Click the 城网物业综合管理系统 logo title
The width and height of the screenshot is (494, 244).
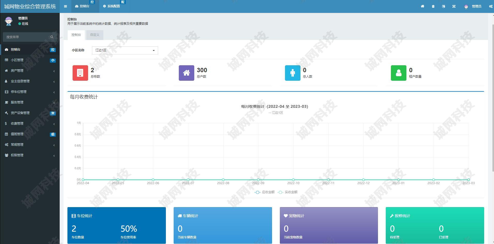pos(30,6)
